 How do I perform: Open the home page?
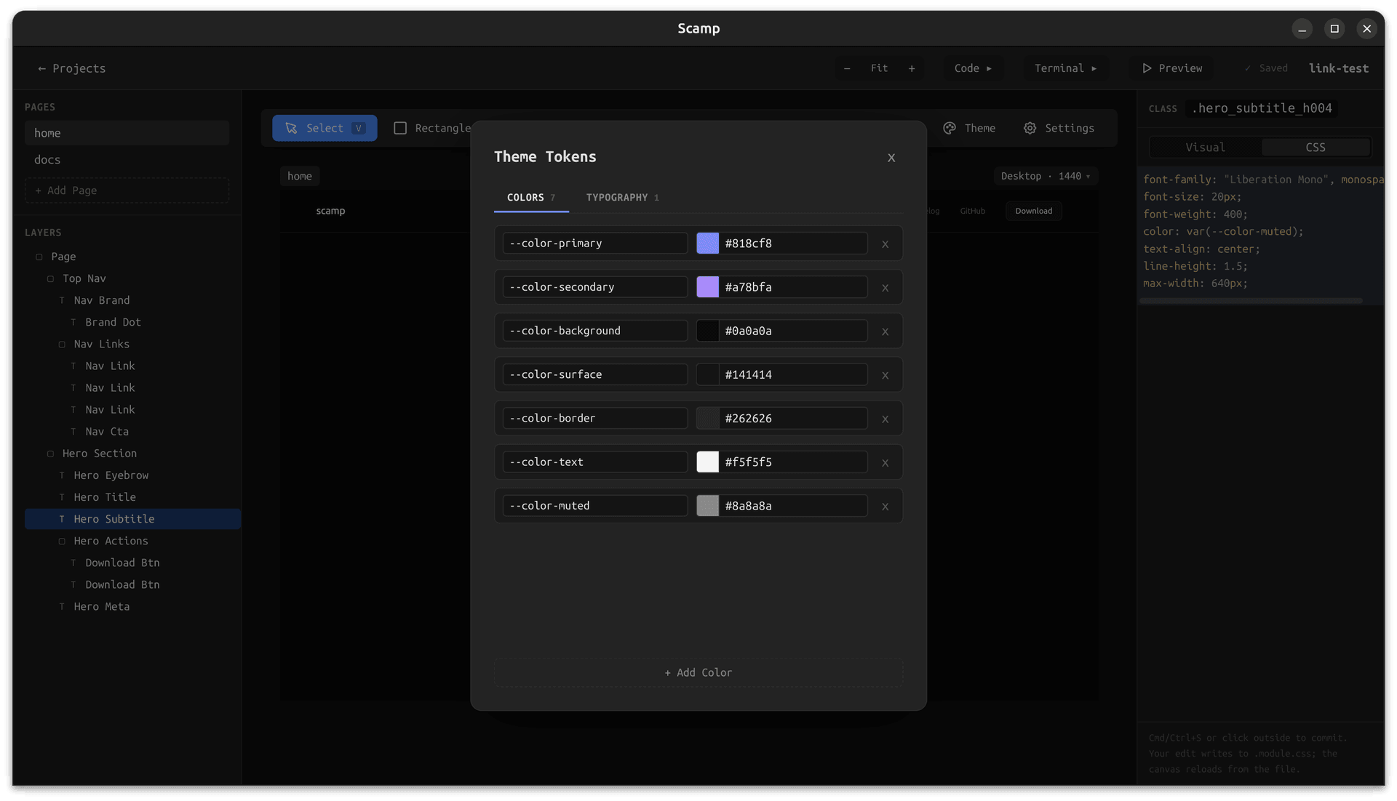[127, 133]
